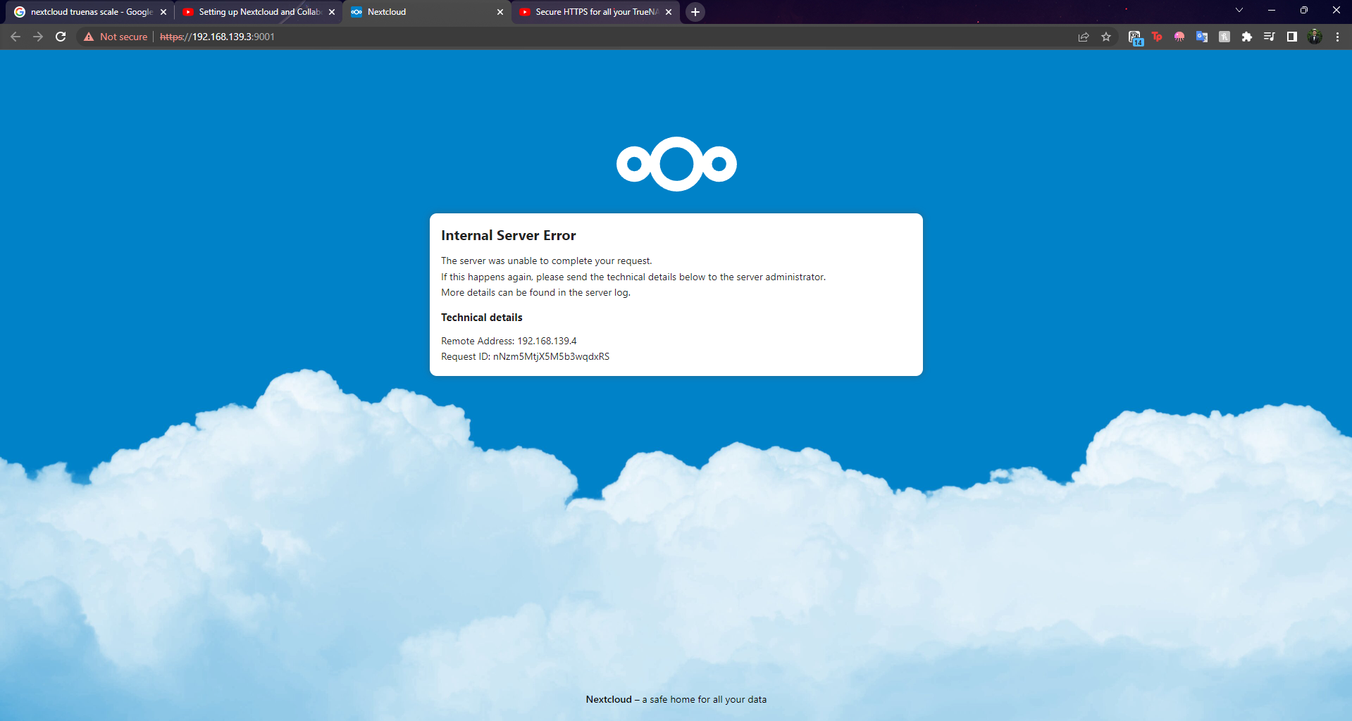1352x721 pixels.
Task: Open the extension with the 14 badge
Action: pos(1135,37)
